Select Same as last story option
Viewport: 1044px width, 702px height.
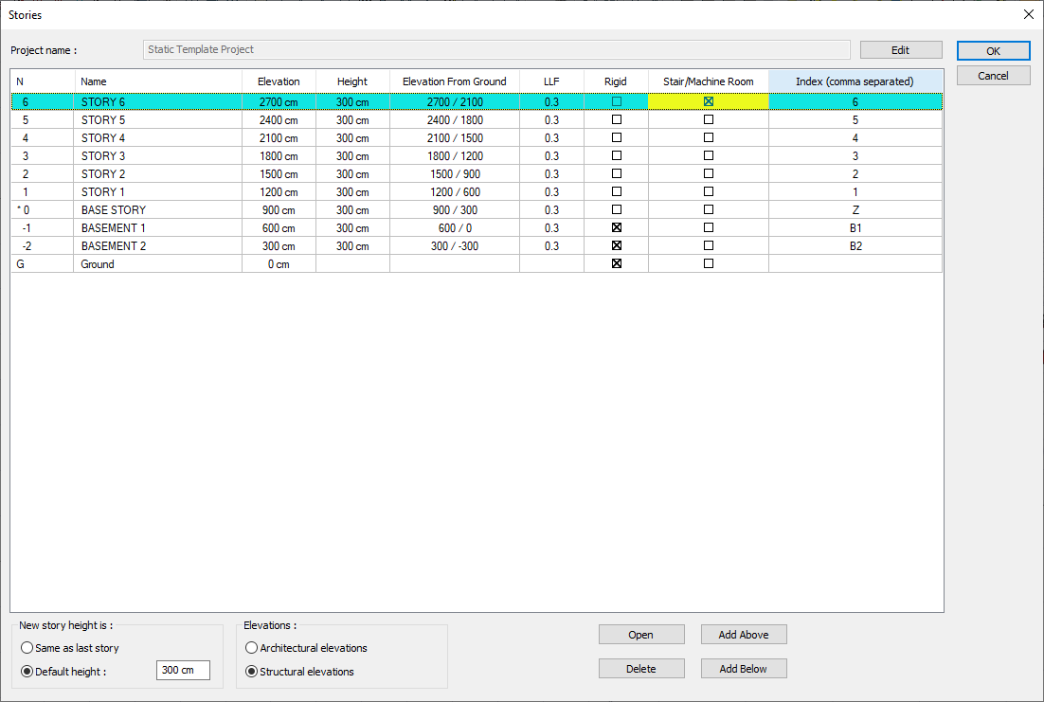[27, 648]
